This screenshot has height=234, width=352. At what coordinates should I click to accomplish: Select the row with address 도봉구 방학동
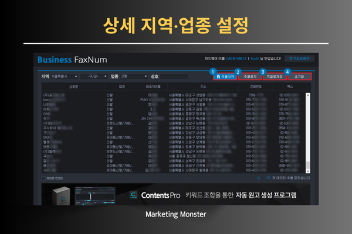[x=174, y=147]
